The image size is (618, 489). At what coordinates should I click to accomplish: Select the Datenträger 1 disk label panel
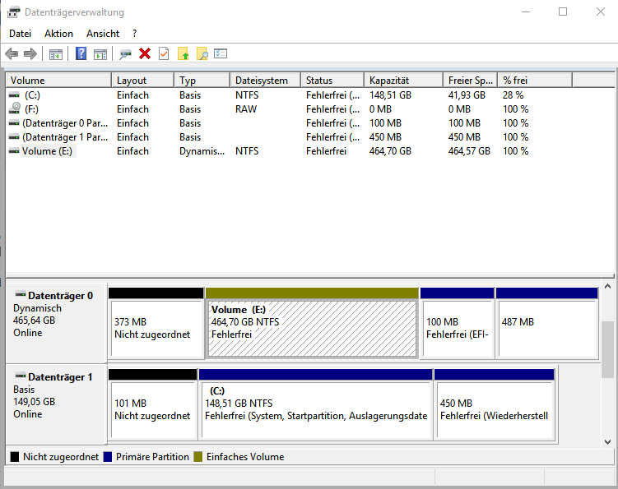click(56, 404)
